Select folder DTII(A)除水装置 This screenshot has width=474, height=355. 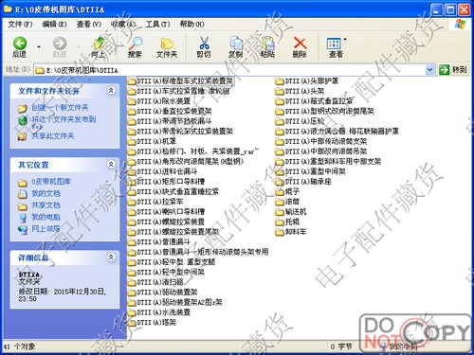click(x=159, y=101)
